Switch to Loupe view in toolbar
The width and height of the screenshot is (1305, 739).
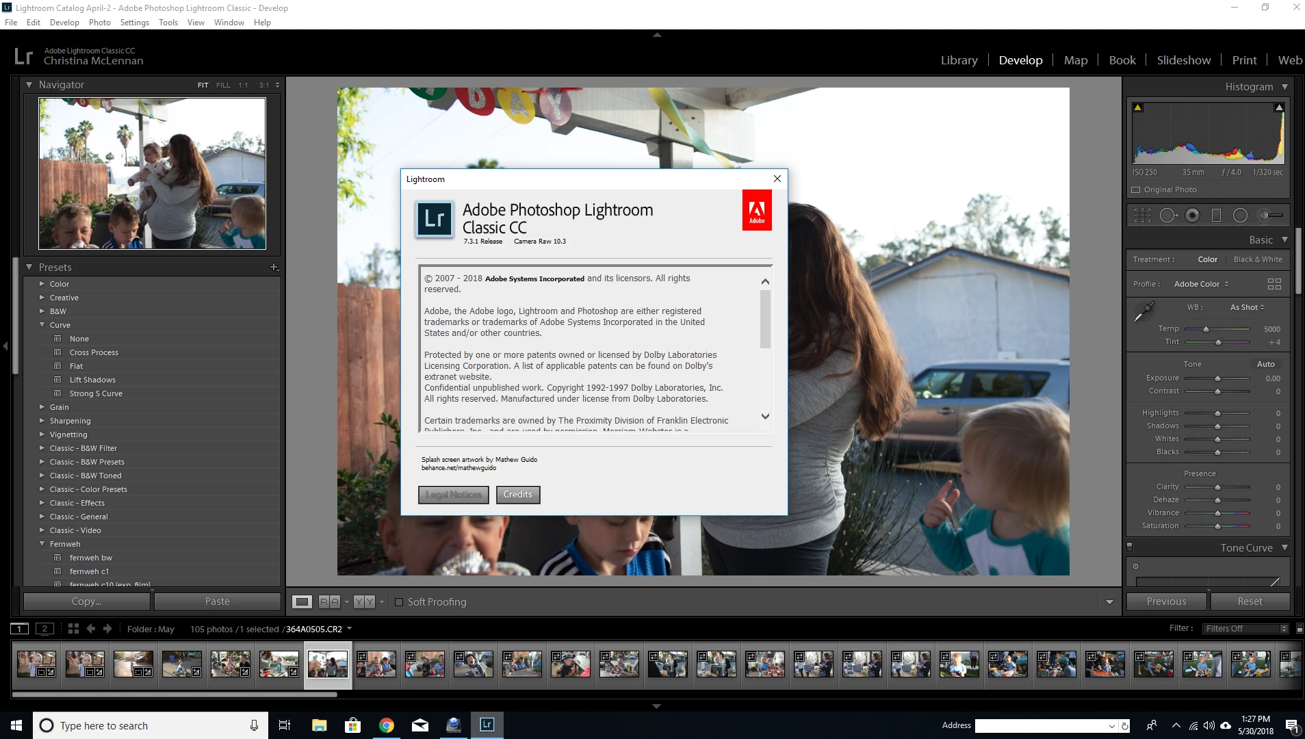click(302, 602)
